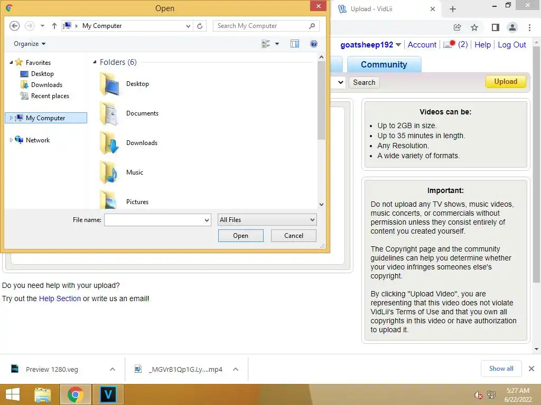The width and height of the screenshot is (541, 405).
Task: Select the Desktop folder icon
Action: (x=110, y=84)
